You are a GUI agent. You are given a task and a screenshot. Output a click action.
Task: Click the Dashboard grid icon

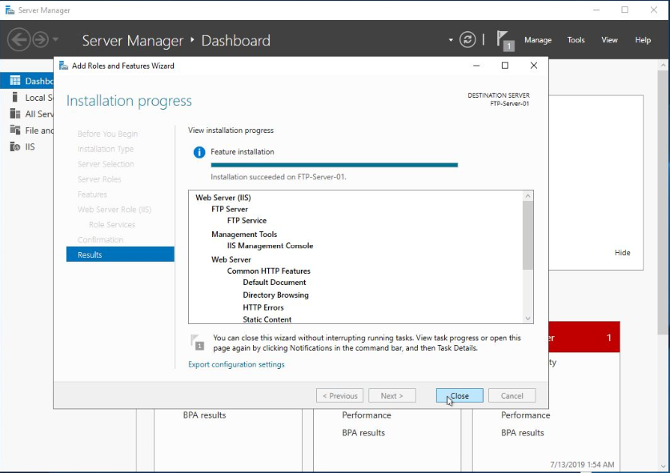[15, 80]
